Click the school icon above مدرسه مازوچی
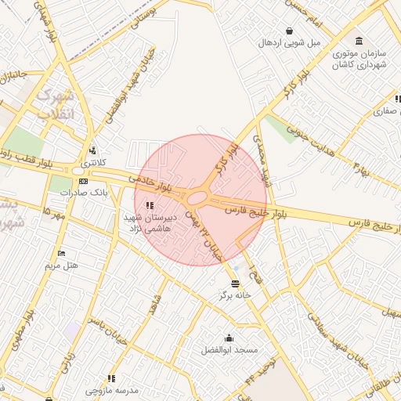 tap(111, 378)
